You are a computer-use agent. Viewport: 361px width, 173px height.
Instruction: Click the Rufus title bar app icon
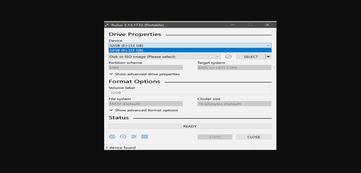pos(106,25)
